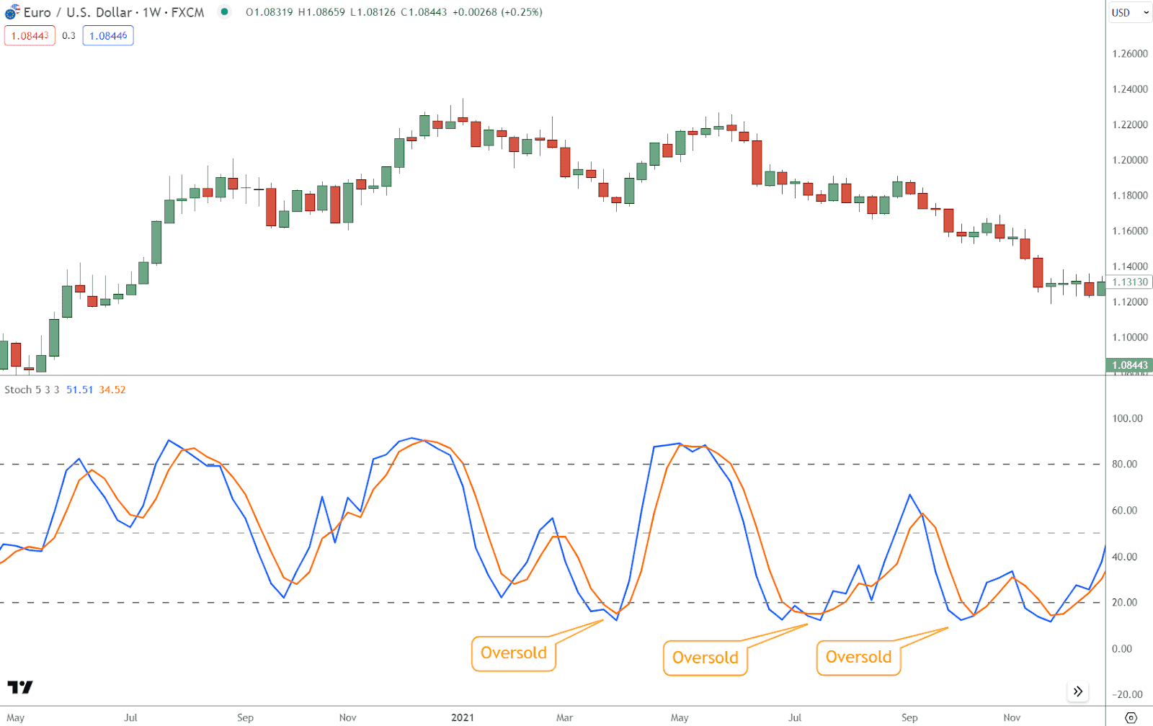
Task: Click the 1.26000 price axis label
Action: click(x=1130, y=54)
